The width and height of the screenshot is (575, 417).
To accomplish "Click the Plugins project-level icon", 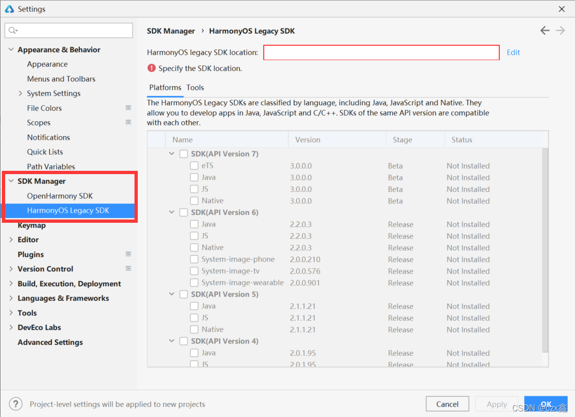I will tap(128, 254).
